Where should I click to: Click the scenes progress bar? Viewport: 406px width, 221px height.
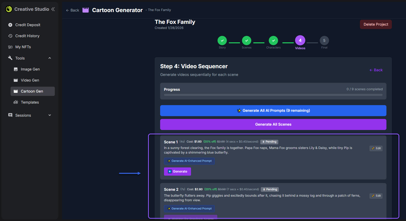tap(273, 95)
